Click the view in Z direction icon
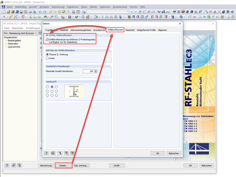Screen dimensions: 236x177 (x=161, y=17)
